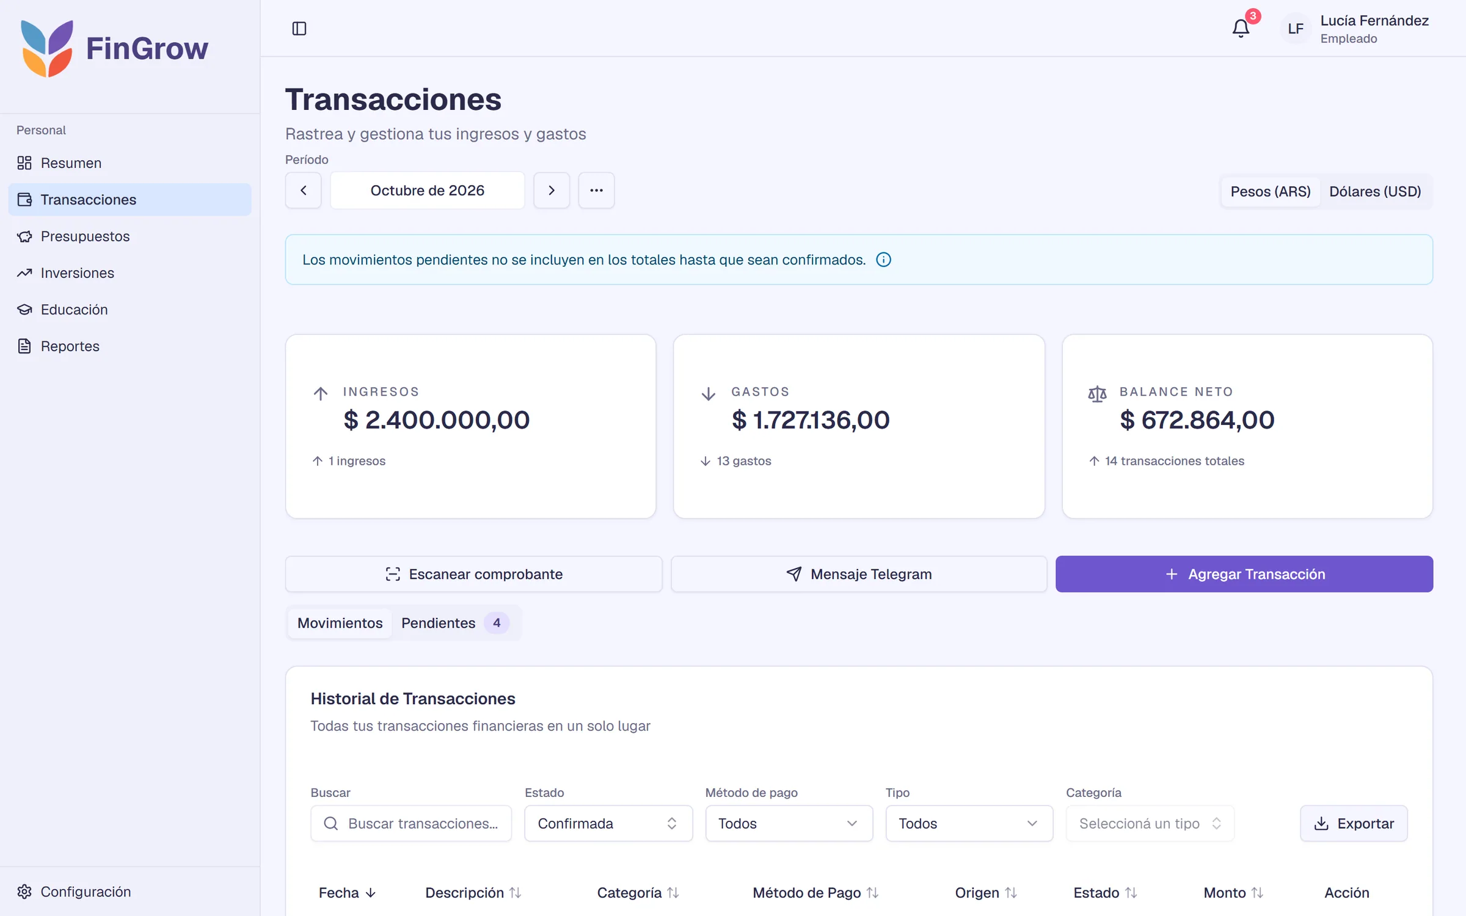Screen dimensions: 1466x916
Task: Open Configuración at sidebar bottom
Action: click(129, 892)
